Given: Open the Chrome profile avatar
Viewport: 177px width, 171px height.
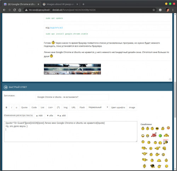Looking at the screenshot, I should point(167,10).
